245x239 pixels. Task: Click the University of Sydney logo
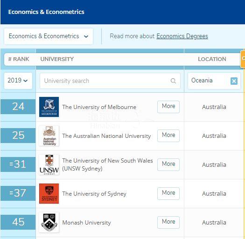[x=49, y=193]
